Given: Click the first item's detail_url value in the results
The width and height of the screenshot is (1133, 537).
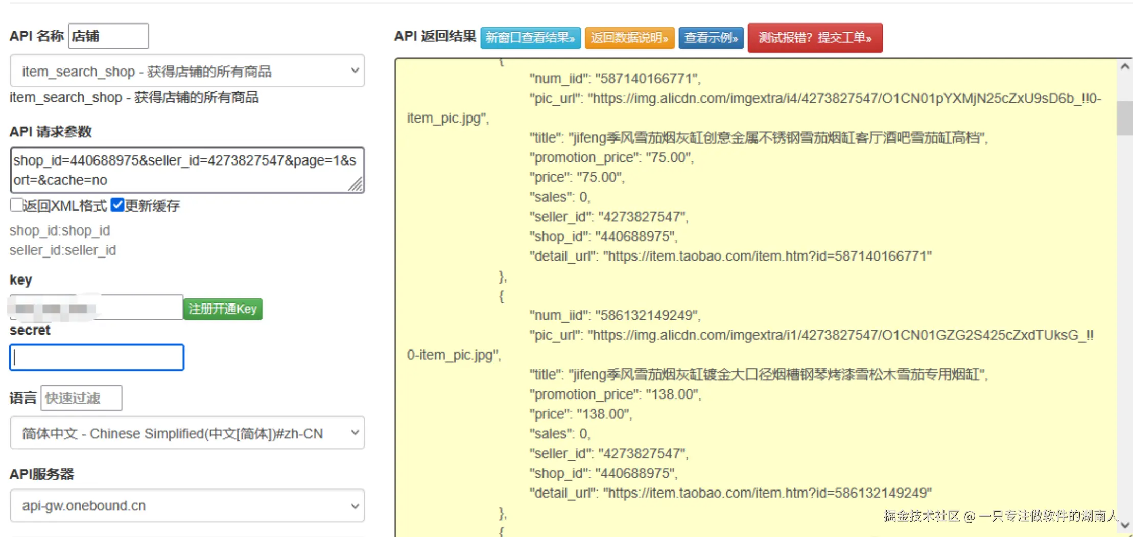Looking at the screenshot, I should [x=767, y=256].
